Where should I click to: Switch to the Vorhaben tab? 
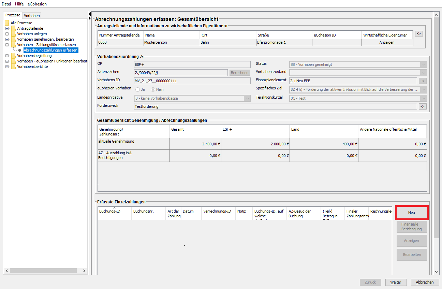click(32, 16)
